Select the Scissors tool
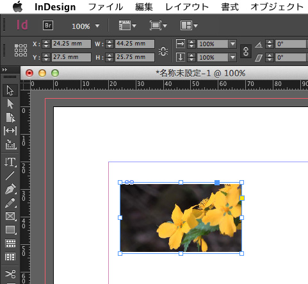The image size is (308, 284). pos(10,274)
